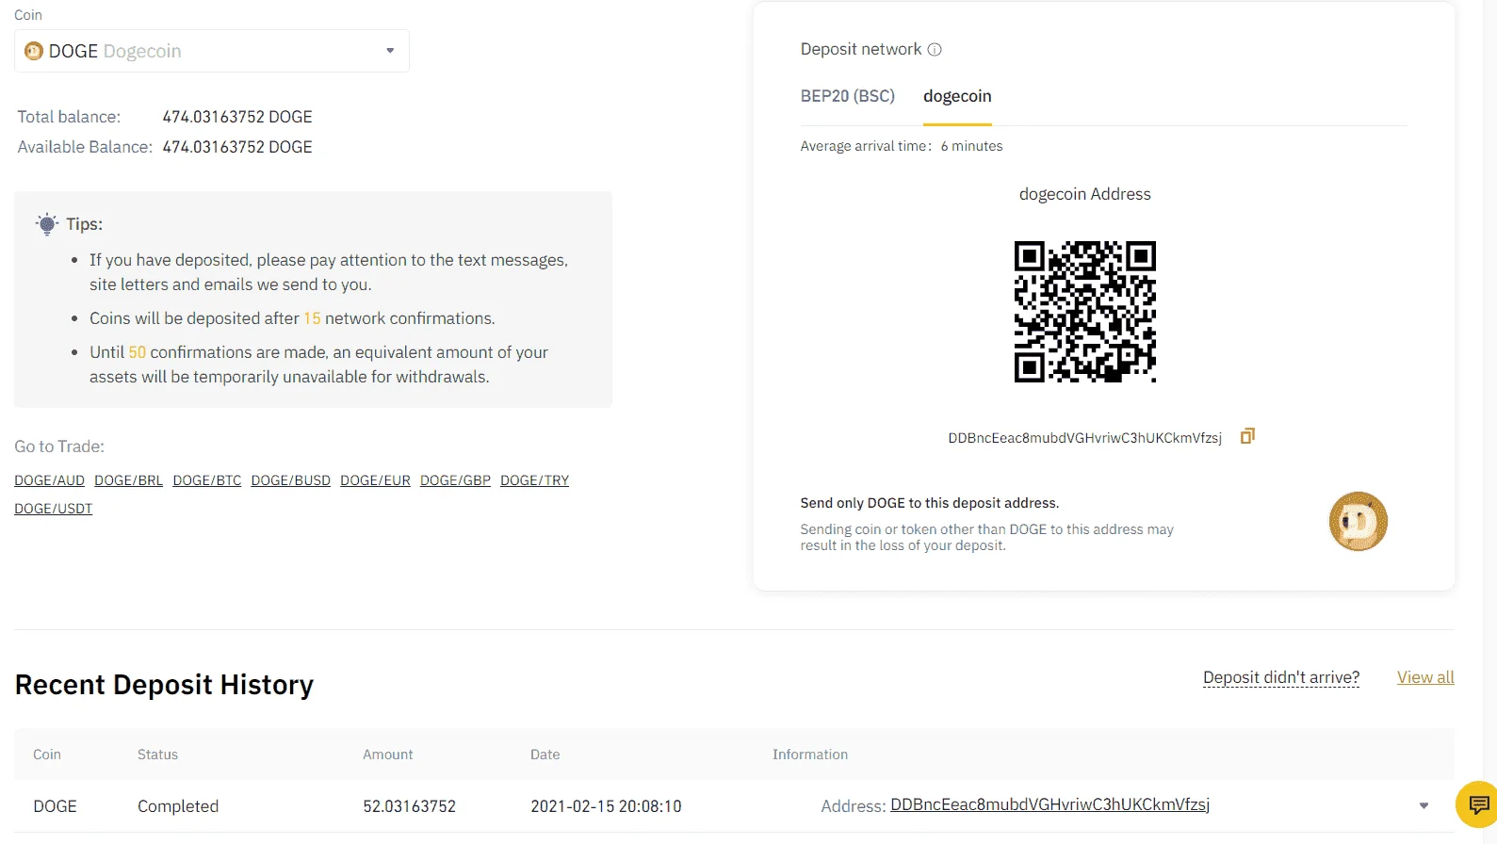Image resolution: width=1497 pixels, height=844 pixels.
Task: Click the 'Tips:' heading text
Action: [85, 224]
